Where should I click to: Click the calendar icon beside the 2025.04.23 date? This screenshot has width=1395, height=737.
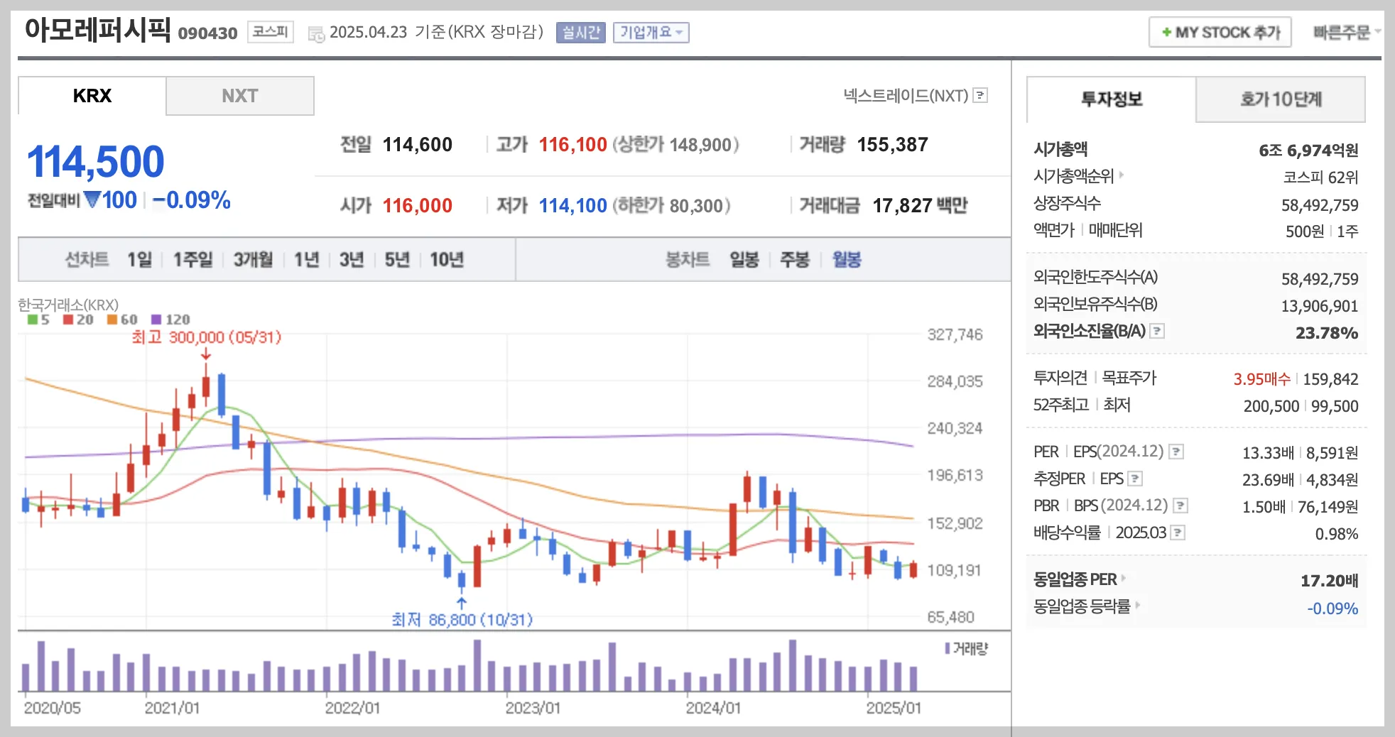[315, 33]
